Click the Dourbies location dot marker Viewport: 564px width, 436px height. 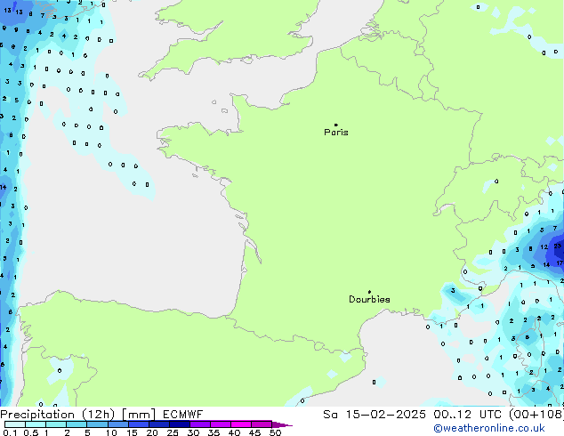point(369,292)
